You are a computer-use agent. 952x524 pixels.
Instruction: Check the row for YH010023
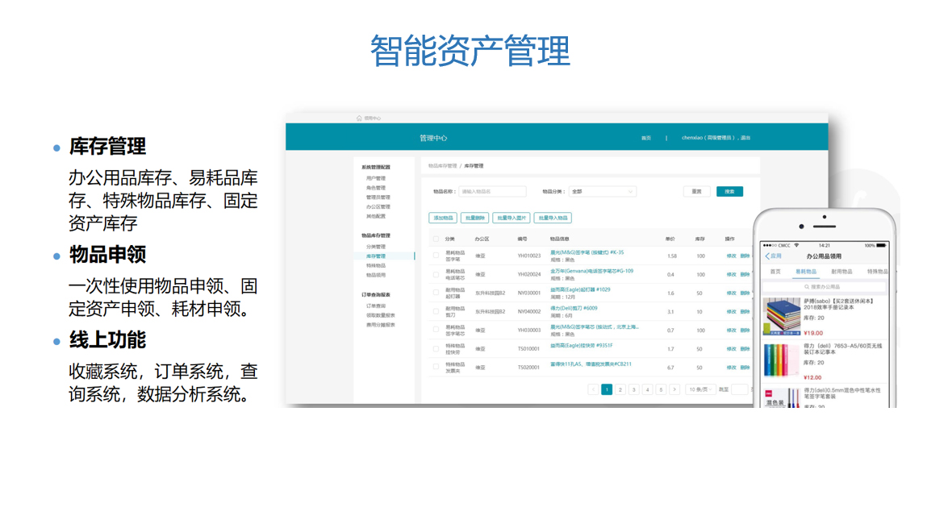pos(436,256)
